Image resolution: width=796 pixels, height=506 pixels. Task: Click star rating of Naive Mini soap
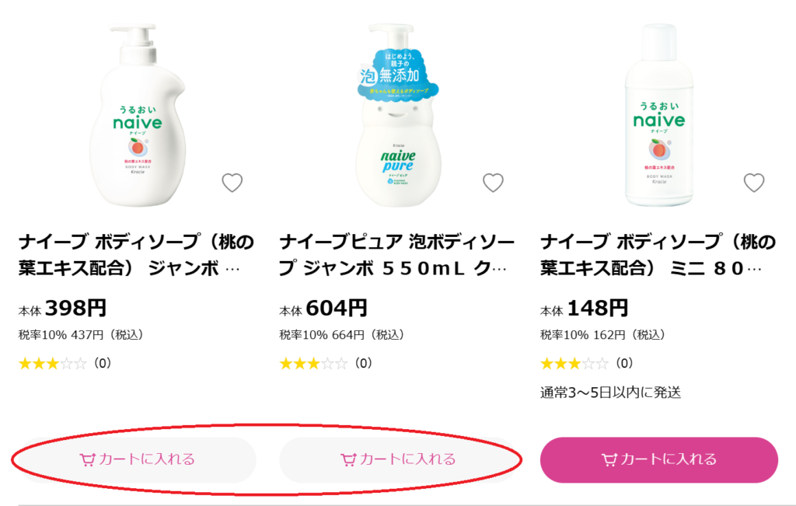tap(574, 363)
